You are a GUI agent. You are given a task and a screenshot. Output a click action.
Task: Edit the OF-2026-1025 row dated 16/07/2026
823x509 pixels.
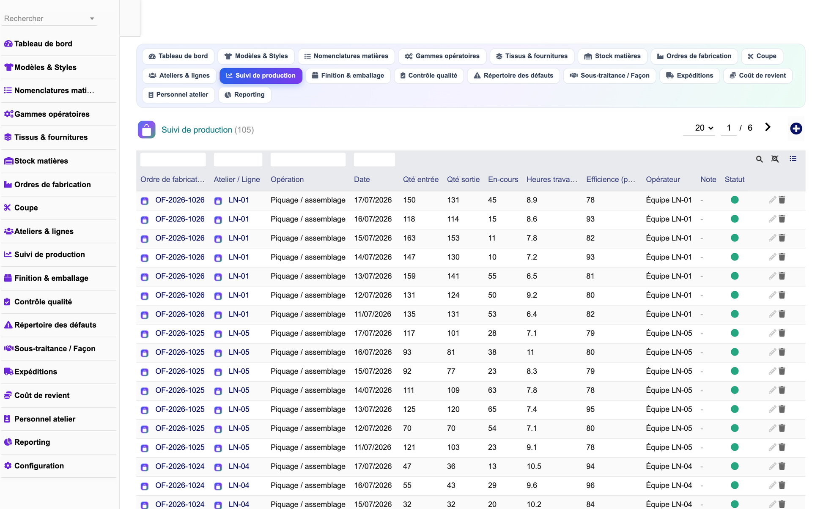[772, 352]
